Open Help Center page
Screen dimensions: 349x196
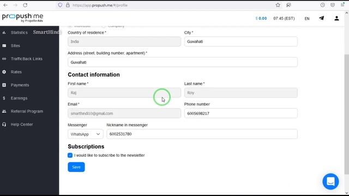tap(22, 124)
